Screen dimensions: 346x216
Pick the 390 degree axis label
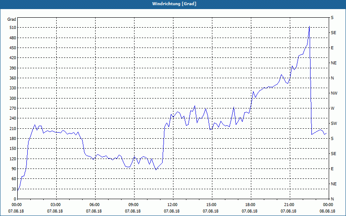13,68
